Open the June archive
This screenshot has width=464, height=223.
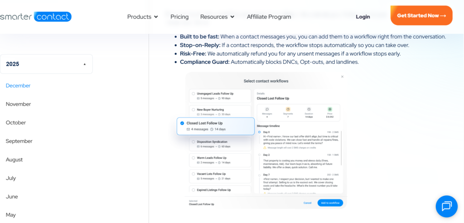(x=12, y=197)
